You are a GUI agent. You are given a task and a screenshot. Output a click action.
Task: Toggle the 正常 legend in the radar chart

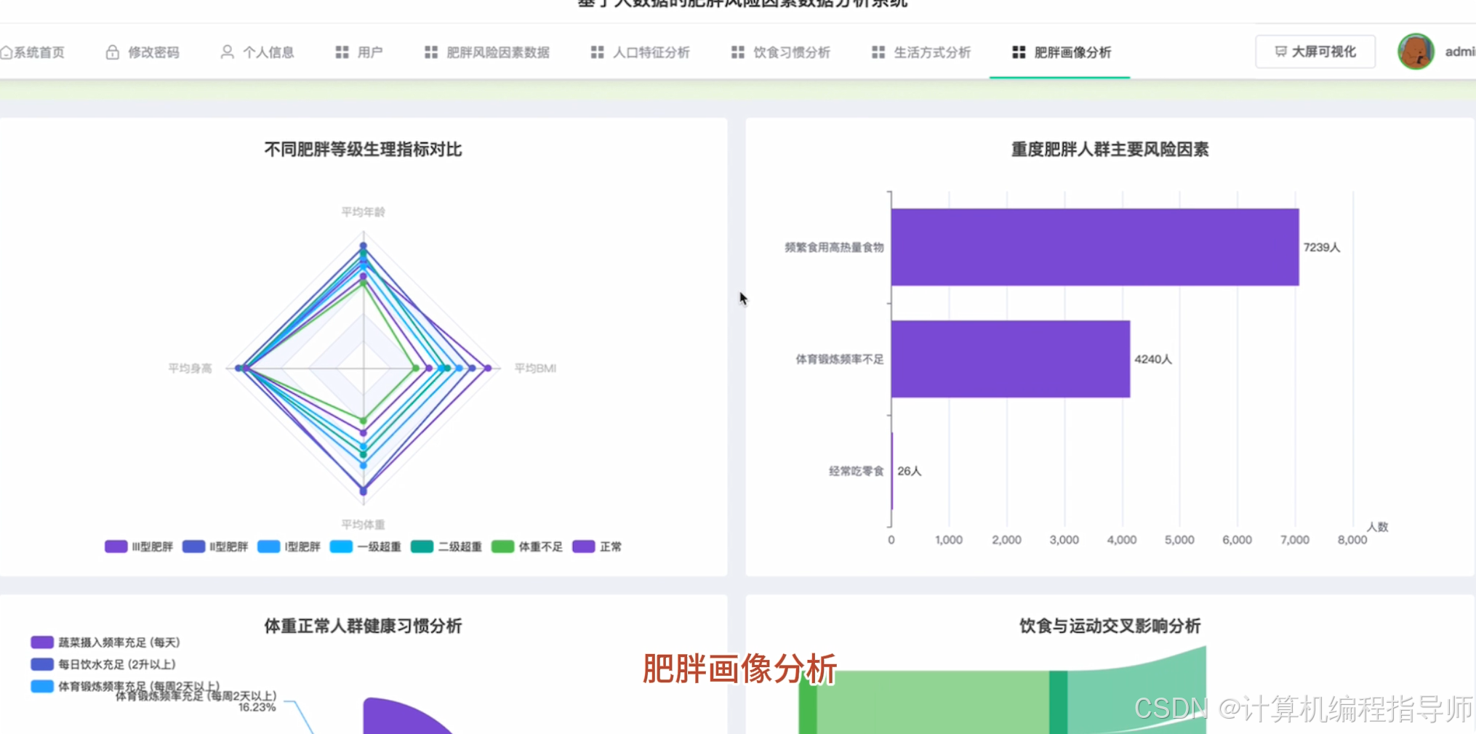click(x=598, y=546)
